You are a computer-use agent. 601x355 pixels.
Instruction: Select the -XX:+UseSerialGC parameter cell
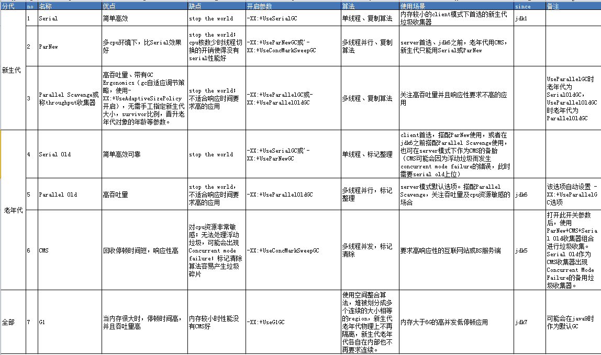pyautogui.click(x=293, y=18)
